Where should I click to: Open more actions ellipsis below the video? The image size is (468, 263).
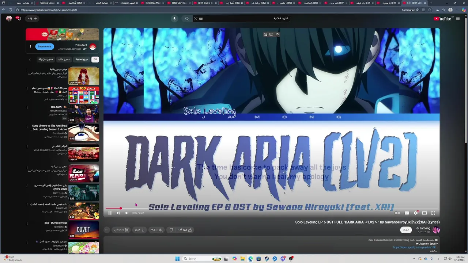(107, 230)
